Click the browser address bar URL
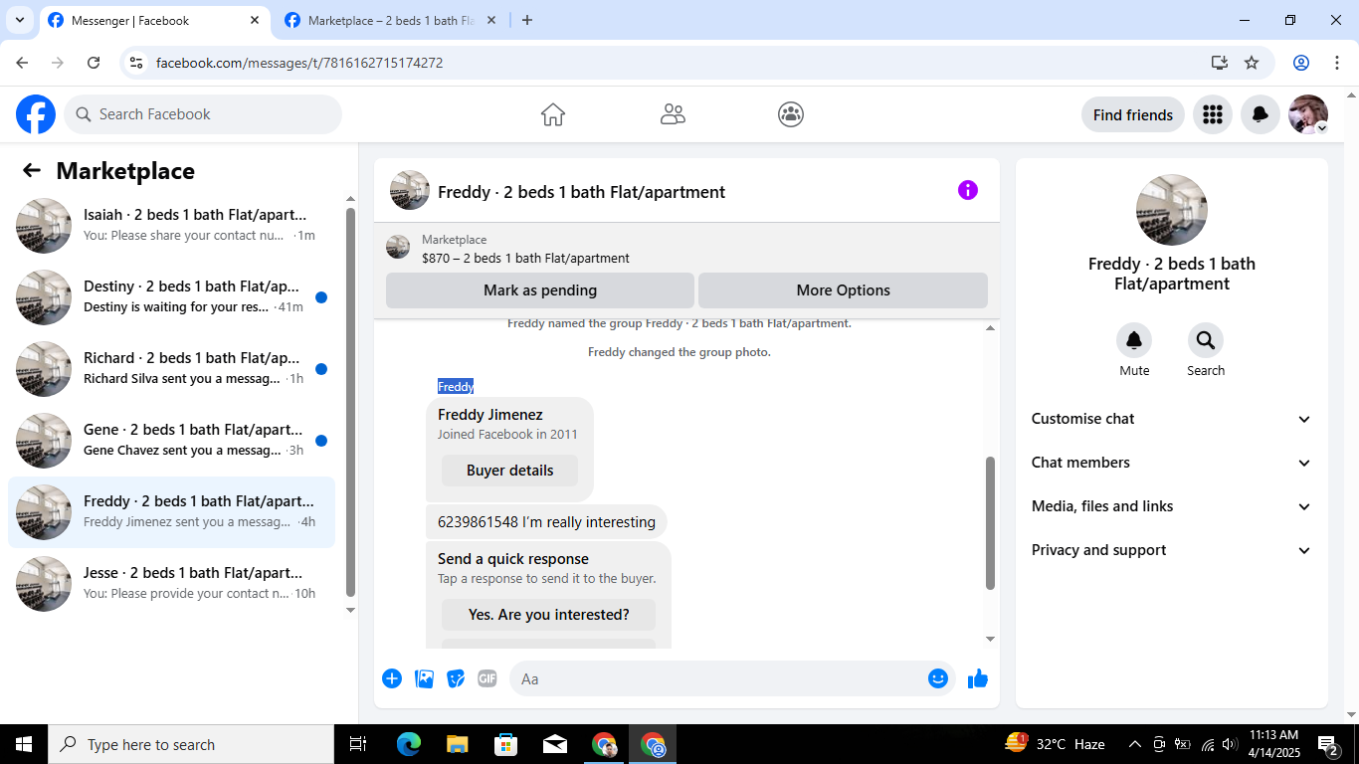 299,63
